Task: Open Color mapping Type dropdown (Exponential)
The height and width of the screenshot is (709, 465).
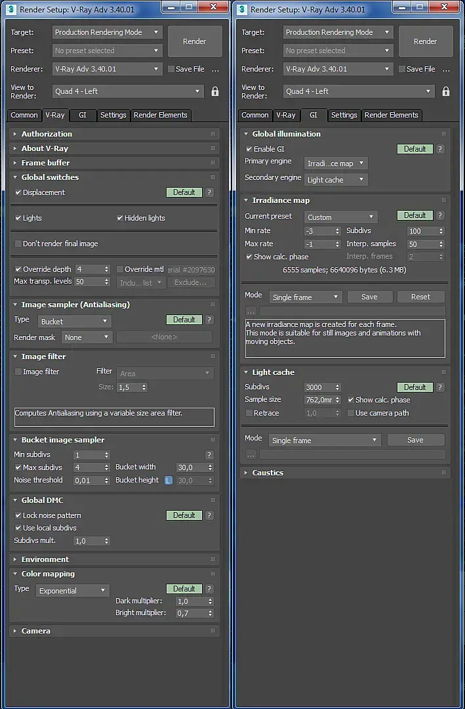Action: (72, 591)
